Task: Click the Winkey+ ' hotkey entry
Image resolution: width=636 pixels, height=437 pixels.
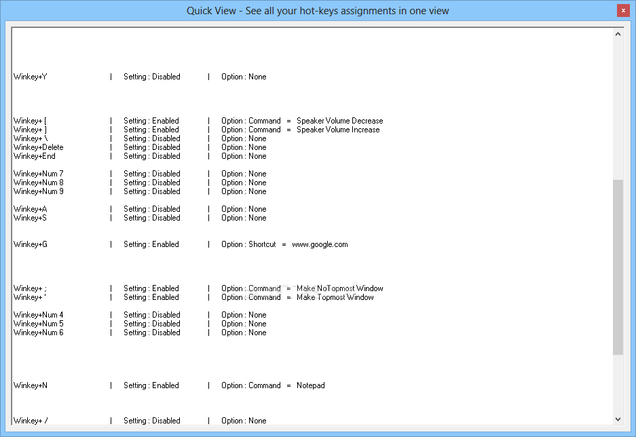Action: click(x=30, y=297)
